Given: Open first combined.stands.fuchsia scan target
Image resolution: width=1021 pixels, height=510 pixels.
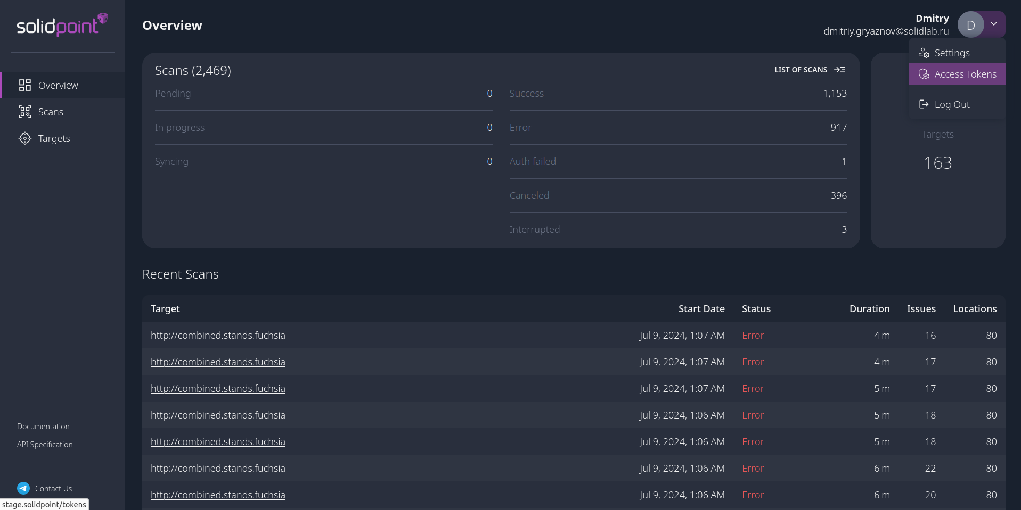Looking at the screenshot, I should (x=218, y=336).
